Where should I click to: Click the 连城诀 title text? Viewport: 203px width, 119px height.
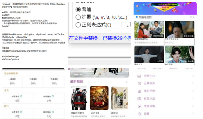point(114,113)
